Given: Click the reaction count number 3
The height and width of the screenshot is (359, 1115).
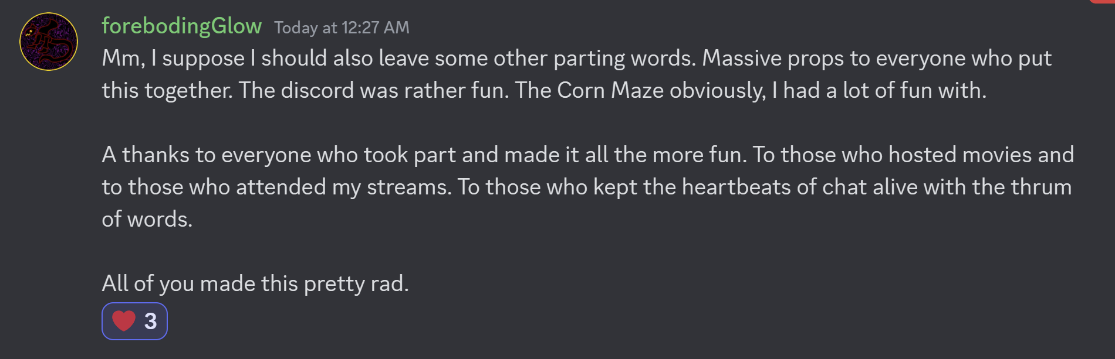Looking at the screenshot, I should point(150,321).
